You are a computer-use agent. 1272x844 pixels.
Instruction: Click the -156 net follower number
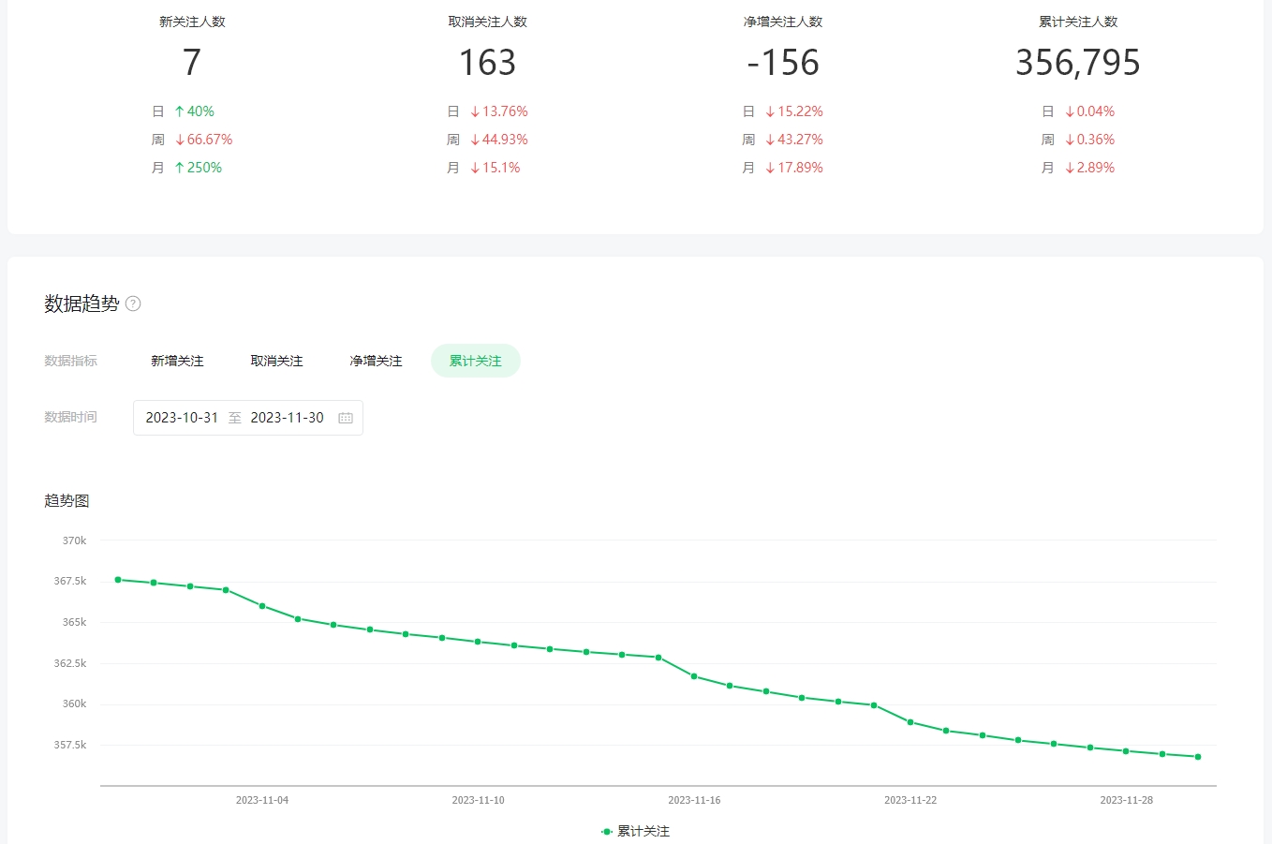pyautogui.click(x=783, y=63)
